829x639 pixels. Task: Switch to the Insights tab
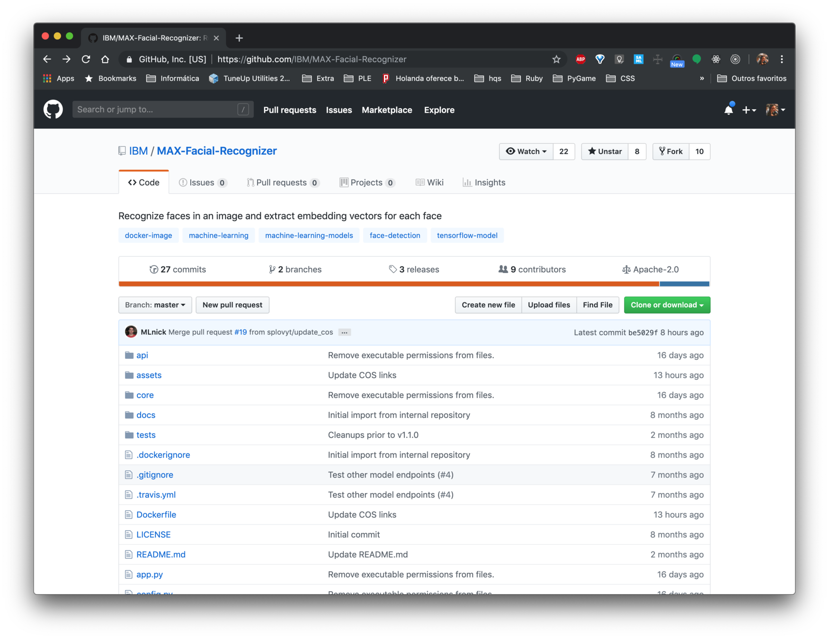click(484, 182)
